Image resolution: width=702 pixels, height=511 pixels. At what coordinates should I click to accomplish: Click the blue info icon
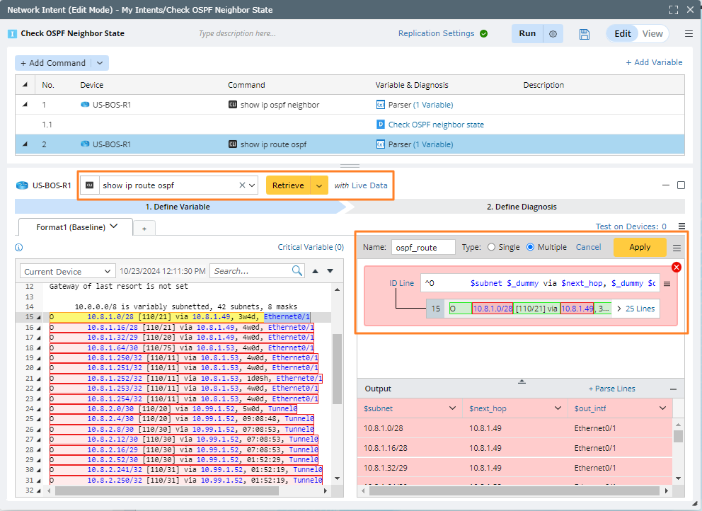pyautogui.click(x=19, y=248)
